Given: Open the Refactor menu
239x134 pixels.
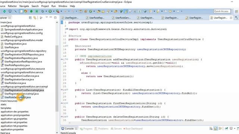Looking at the screenshot, I should point(12,6).
